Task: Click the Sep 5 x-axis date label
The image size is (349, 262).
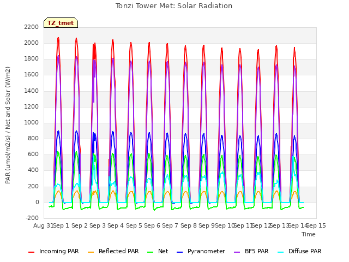Action: coord(134,225)
